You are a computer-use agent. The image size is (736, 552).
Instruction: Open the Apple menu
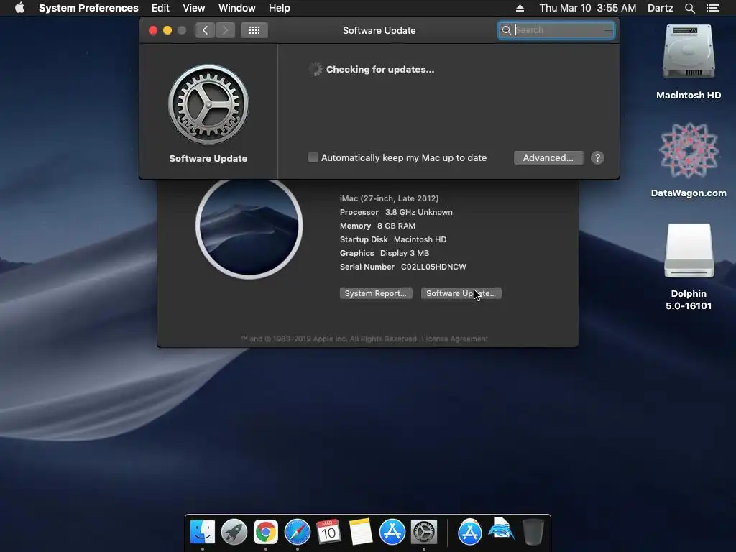pos(19,8)
